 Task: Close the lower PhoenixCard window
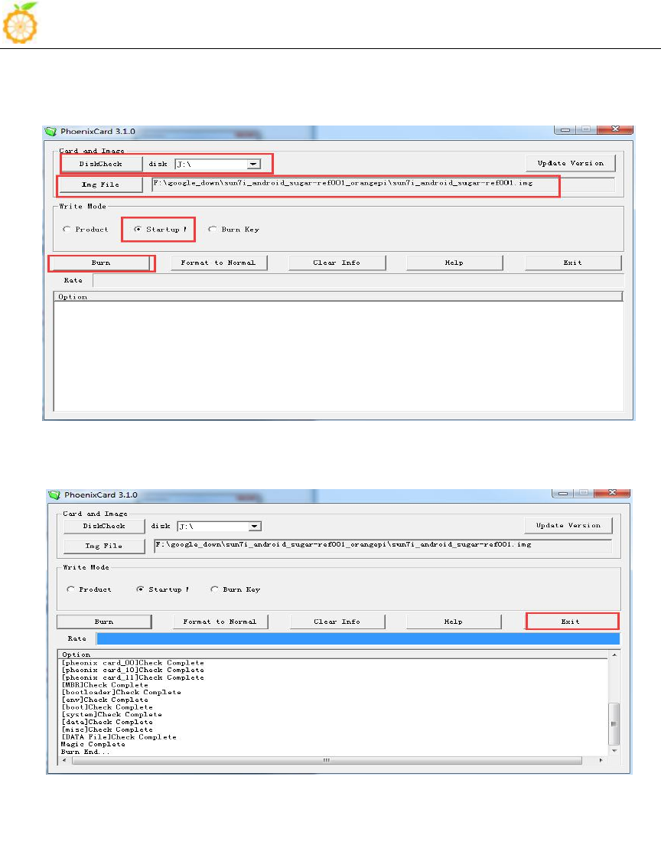[613, 493]
